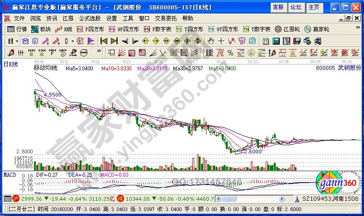Open the 公式选股 menu

pos(89,18)
